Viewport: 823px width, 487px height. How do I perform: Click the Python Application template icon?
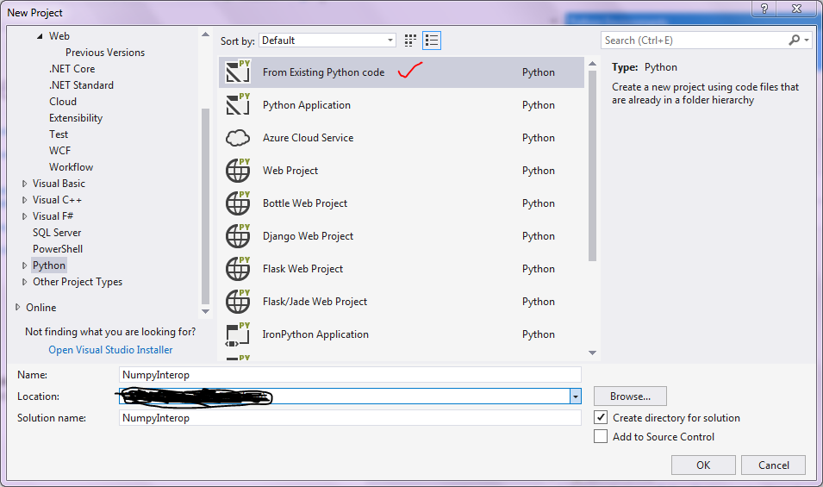coord(238,104)
